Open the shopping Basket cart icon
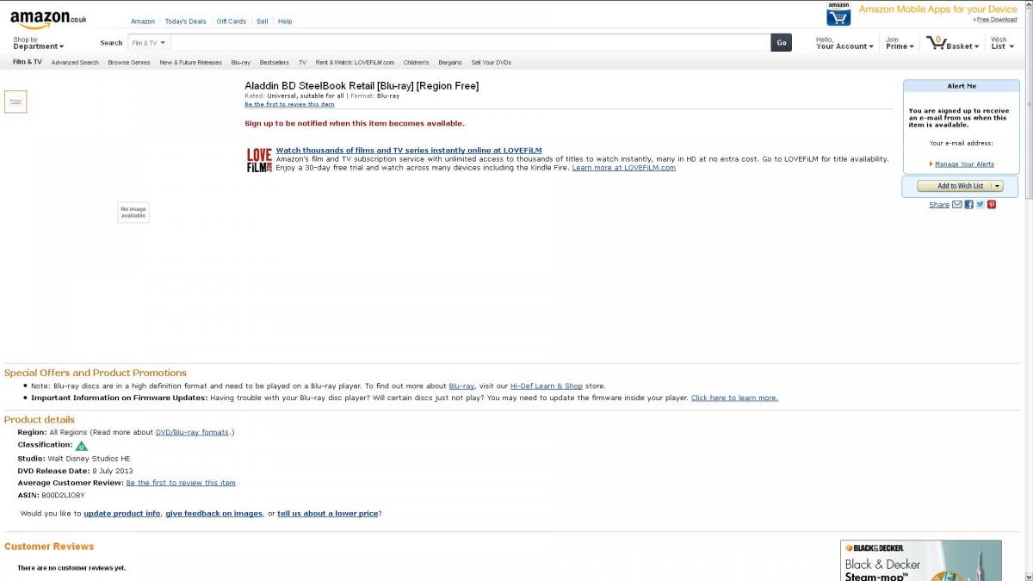1033x581 pixels. click(936, 41)
